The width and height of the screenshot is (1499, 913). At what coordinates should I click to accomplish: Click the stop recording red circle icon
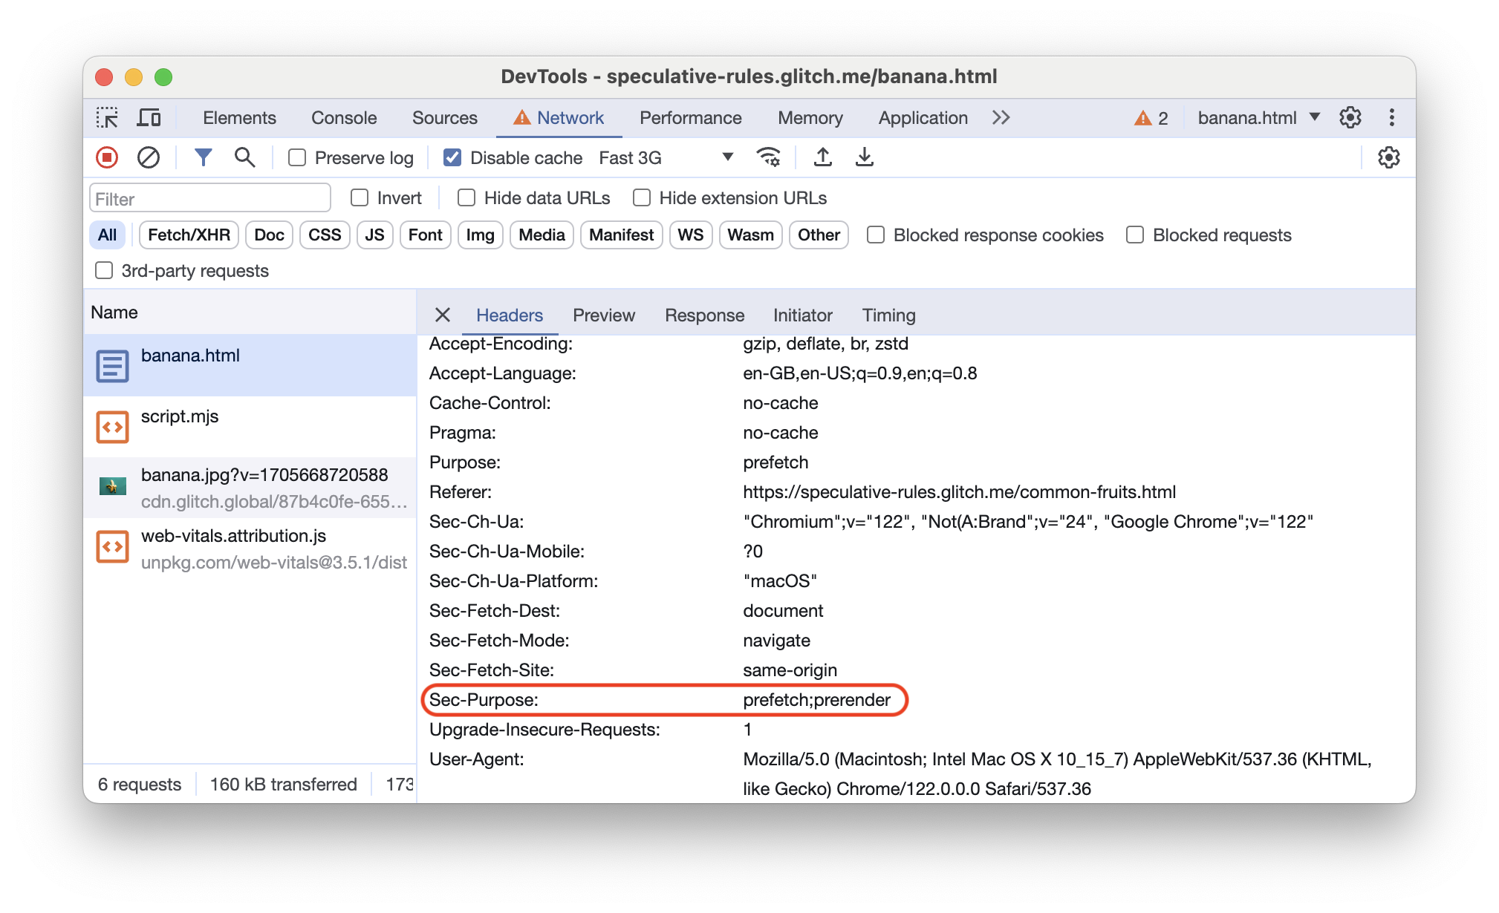click(108, 157)
